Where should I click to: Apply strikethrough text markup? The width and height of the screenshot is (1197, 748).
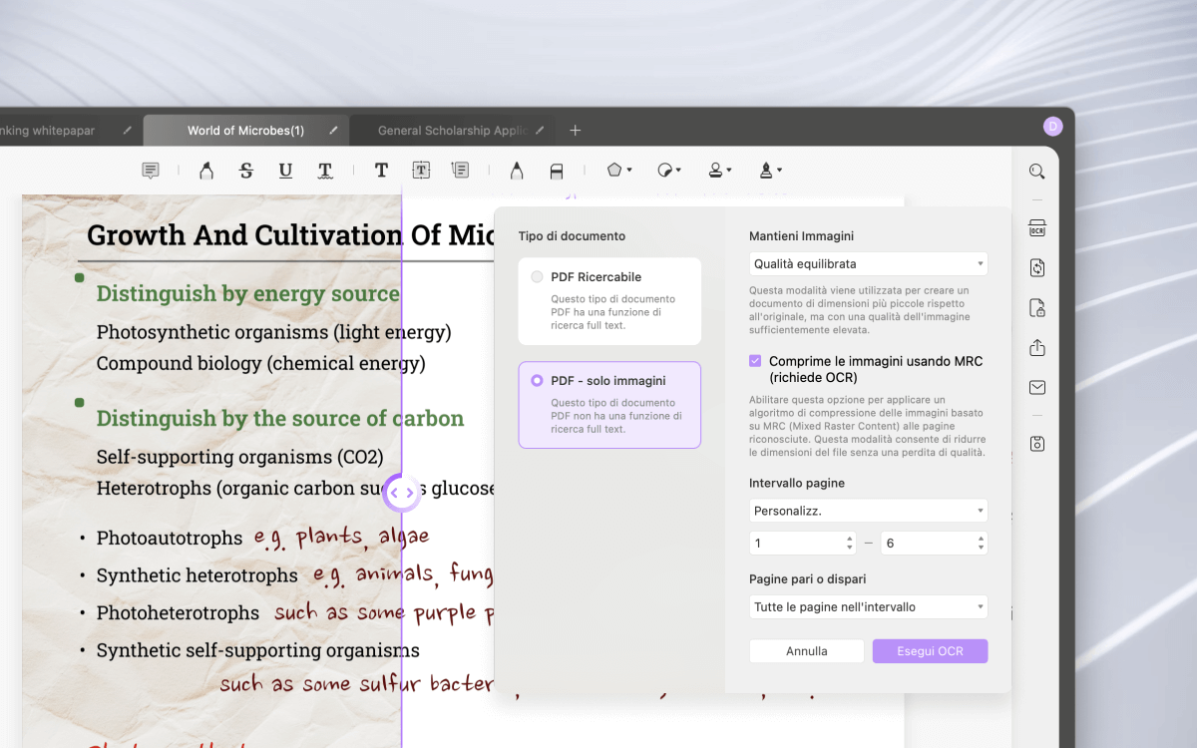(x=246, y=171)
